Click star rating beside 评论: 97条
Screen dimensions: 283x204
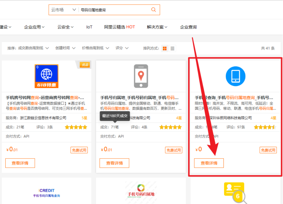(x=265, y=127)
